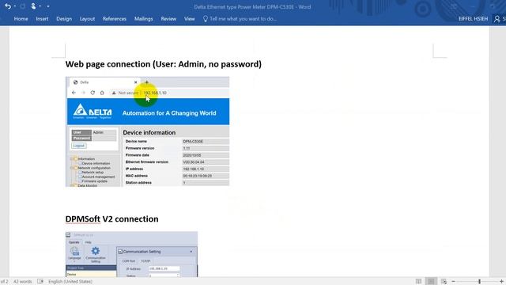Image resolution: width=506 pixels, height=285 pixels.
Task: Switch to Read Mode view icon
Action: pos(418,282)
